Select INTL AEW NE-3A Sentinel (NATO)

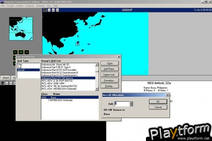point(68,86)
